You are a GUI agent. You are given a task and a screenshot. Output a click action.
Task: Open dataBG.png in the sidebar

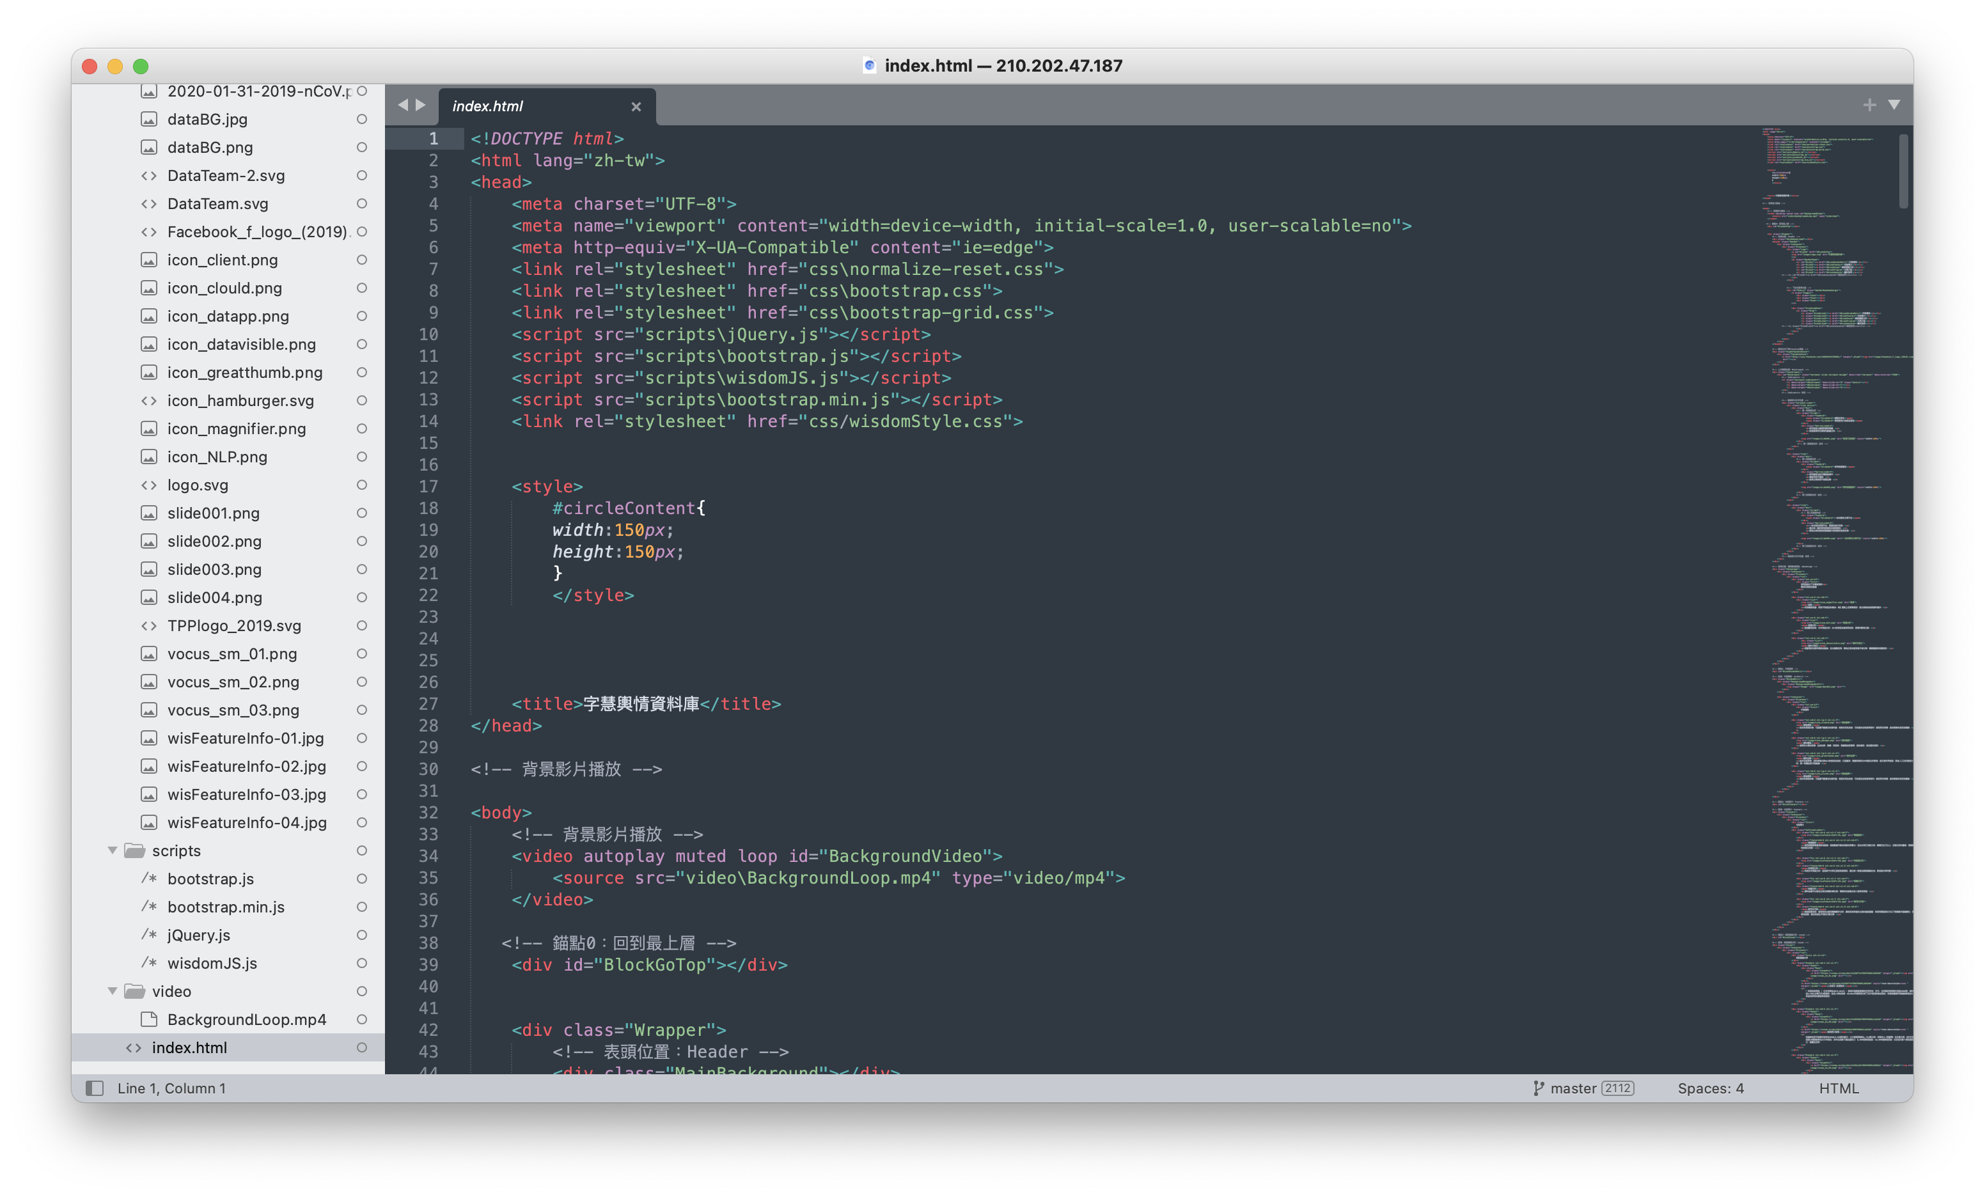[x=210, y=148]
